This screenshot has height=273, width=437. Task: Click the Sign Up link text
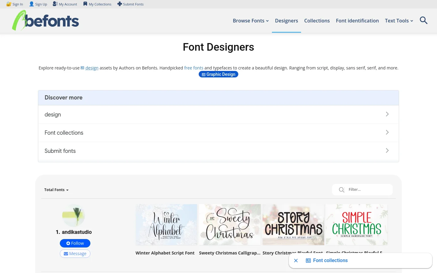click(41, 4)
